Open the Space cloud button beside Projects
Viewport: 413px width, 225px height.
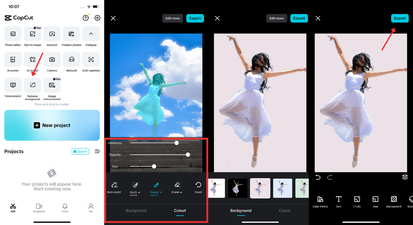pyautogui.click(x=80, y=152)
